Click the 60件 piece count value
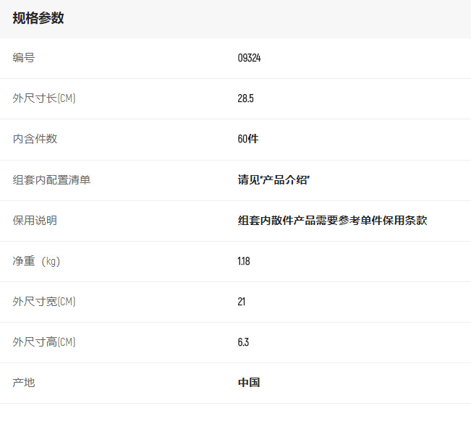Viewport: 471px width, 429px height. coord(247,139)
